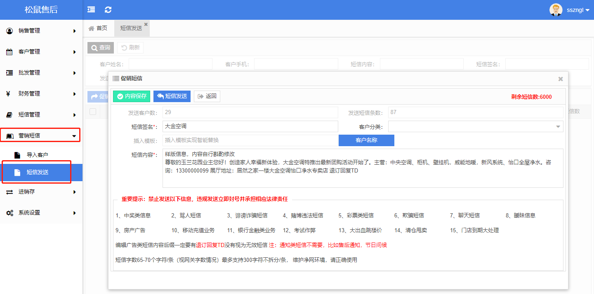Screen dimensions: 594x294
Task: Click the 客户名称 insert button
Action: tap(366, 140)
